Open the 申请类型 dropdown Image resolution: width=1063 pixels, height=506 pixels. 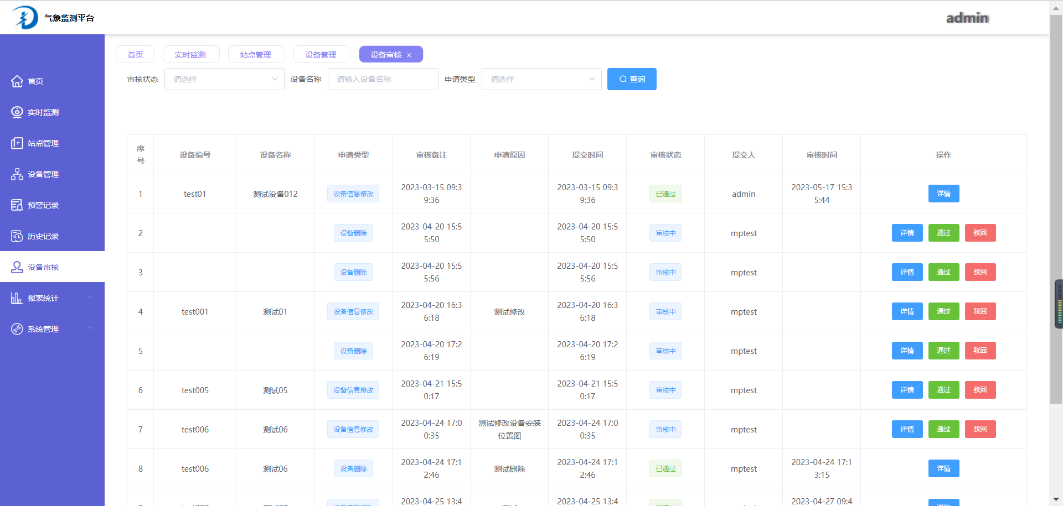tap(541, 79)
